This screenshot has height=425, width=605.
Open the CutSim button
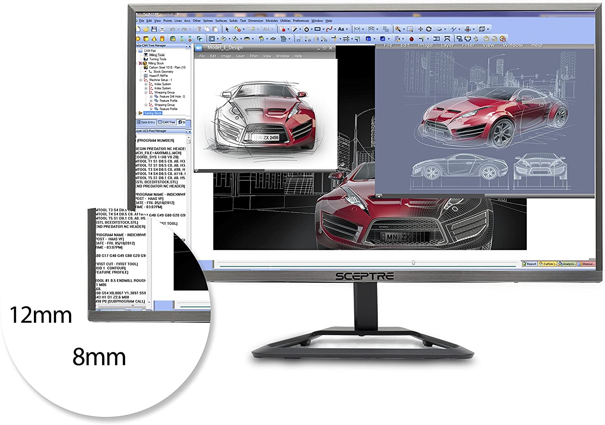pos(547,264)
